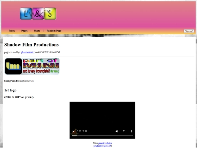
Task: Open the Rules menu item
Action: (x=12, y=31)
